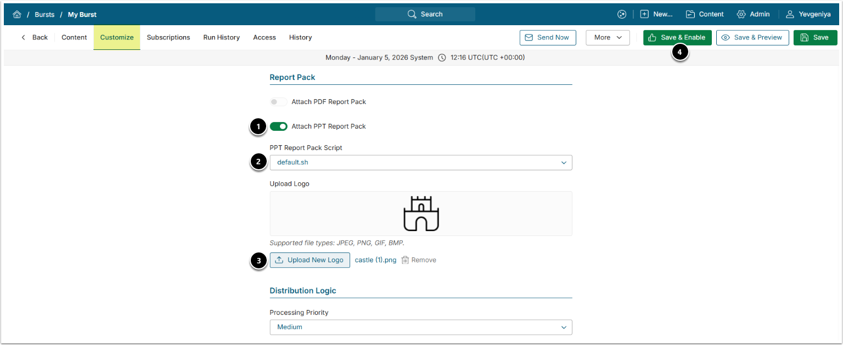Open the New... menu
Screen dimensions: 843x345
click(656, 14)
